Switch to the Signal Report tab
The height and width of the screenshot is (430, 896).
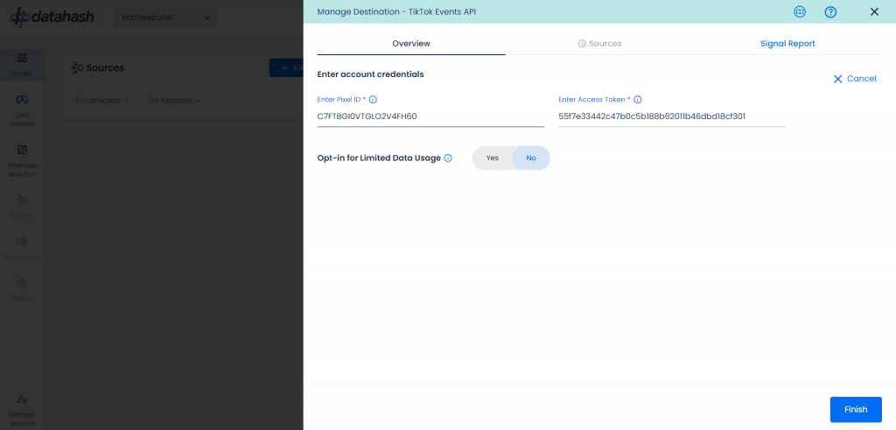(787, 44)
